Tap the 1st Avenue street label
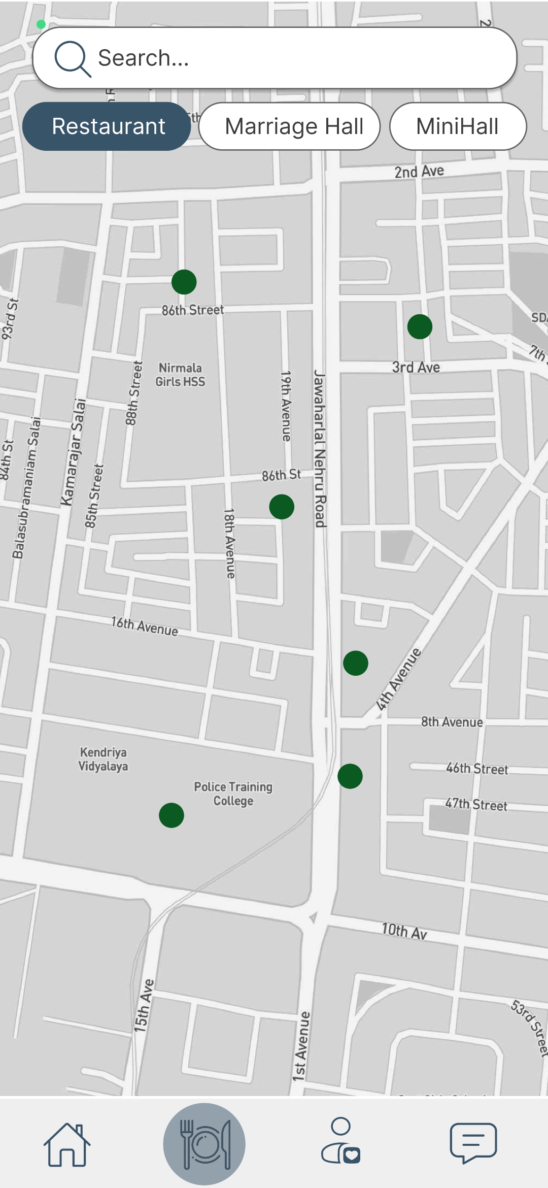Image resolution: width=548 pixels, height=1188 pixels. coord(301,1046)
